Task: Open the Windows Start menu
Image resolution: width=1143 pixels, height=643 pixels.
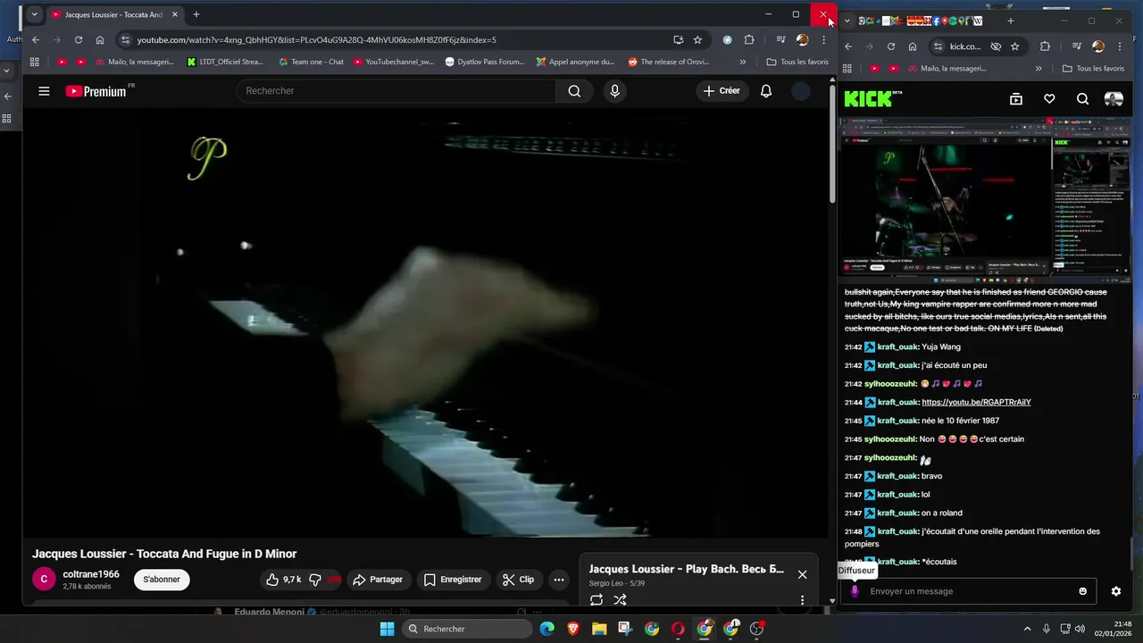Action: 387,629
